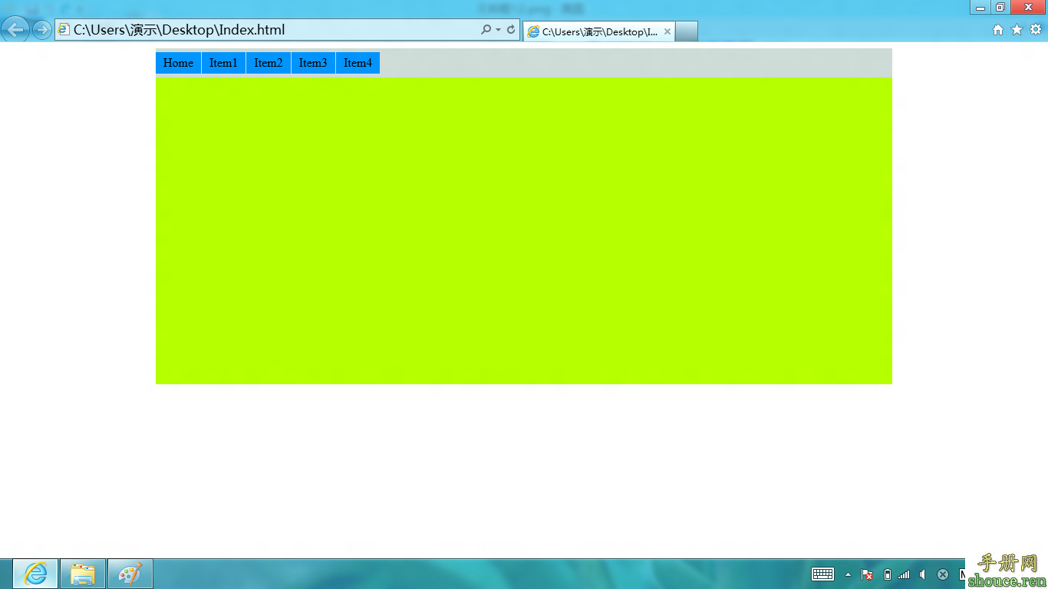Click the Refresh icon in address bar
The height and width of the screenshot is (589, 1048).
511,30
